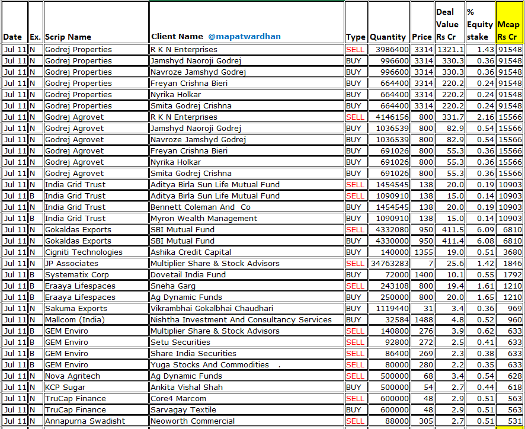The image size is (525, 429).
Task: Click equity stake cell 2.16
Action: coord(480,117)
